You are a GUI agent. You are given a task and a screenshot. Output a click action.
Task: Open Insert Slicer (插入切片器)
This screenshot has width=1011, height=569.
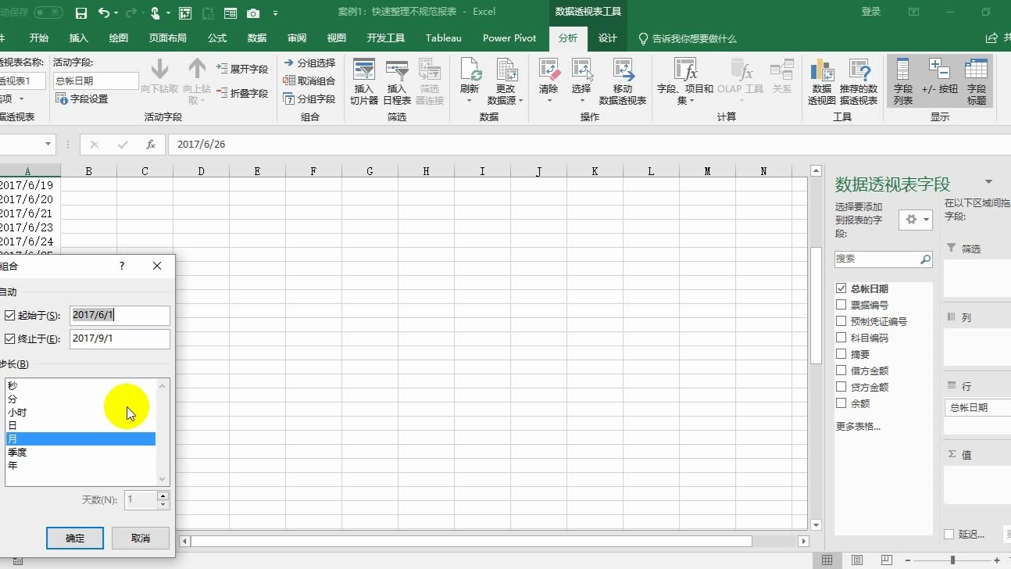tap(364, 82)
